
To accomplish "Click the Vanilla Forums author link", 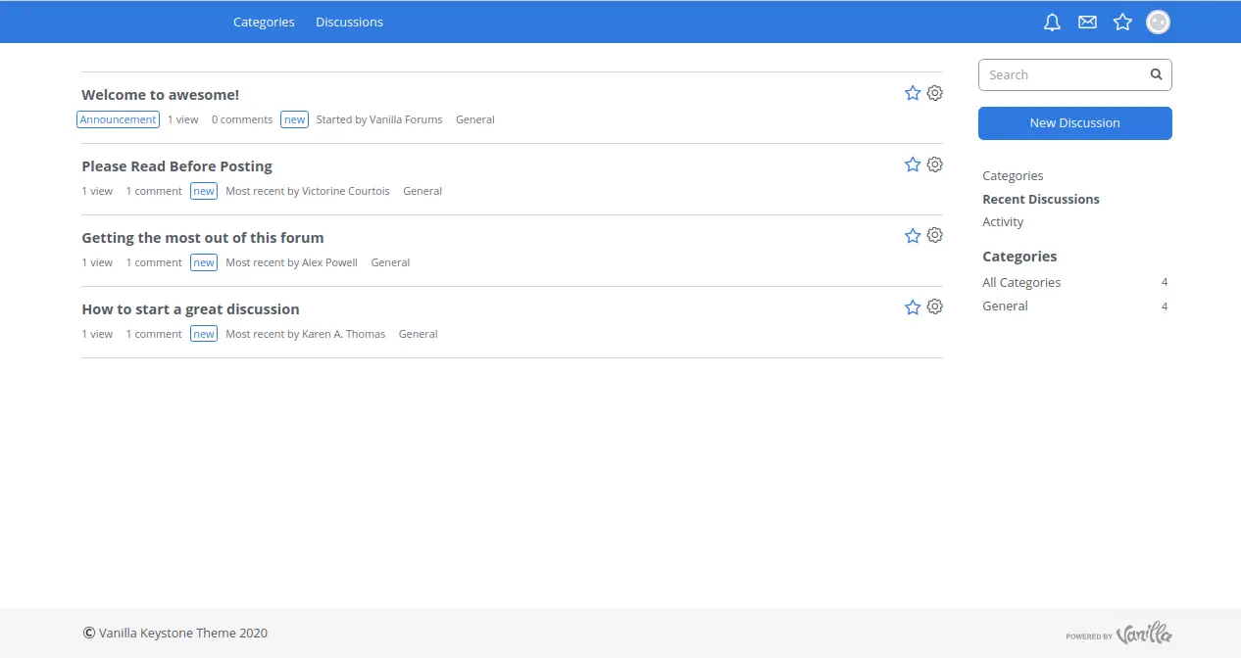I will (406, 119).
